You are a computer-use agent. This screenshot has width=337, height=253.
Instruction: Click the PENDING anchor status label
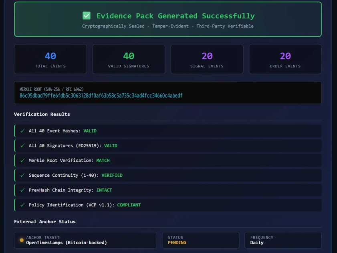click(x=177, y=243)
